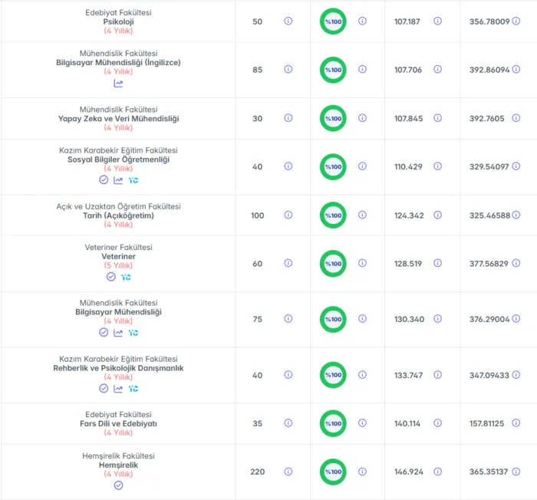537x500 pixels.
Task: Click the %100 occupancy ring for Fars Dili
Action: tap(333, 423)
